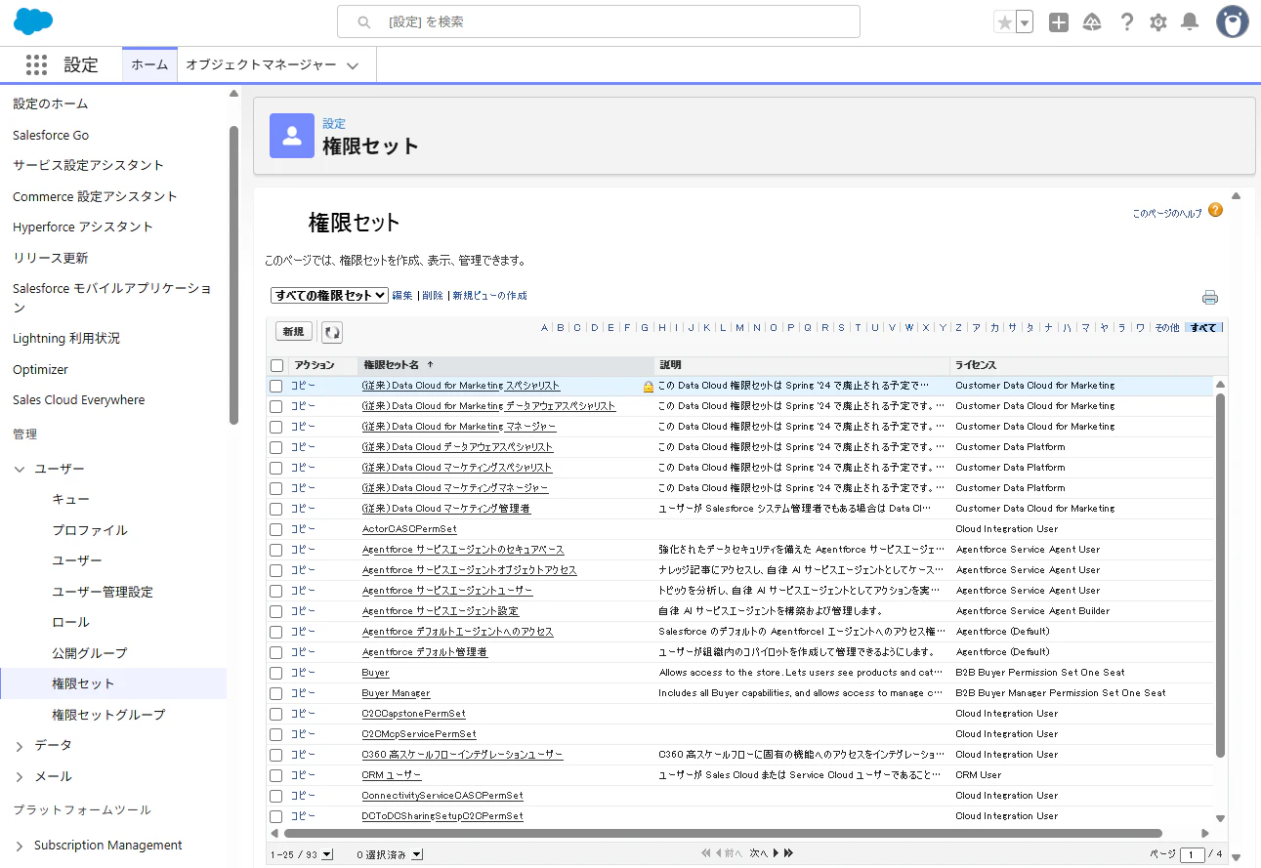The height and width of the screenshot is (868, 1261).
Task: Click the 新規 button
Action: [293, 332]
